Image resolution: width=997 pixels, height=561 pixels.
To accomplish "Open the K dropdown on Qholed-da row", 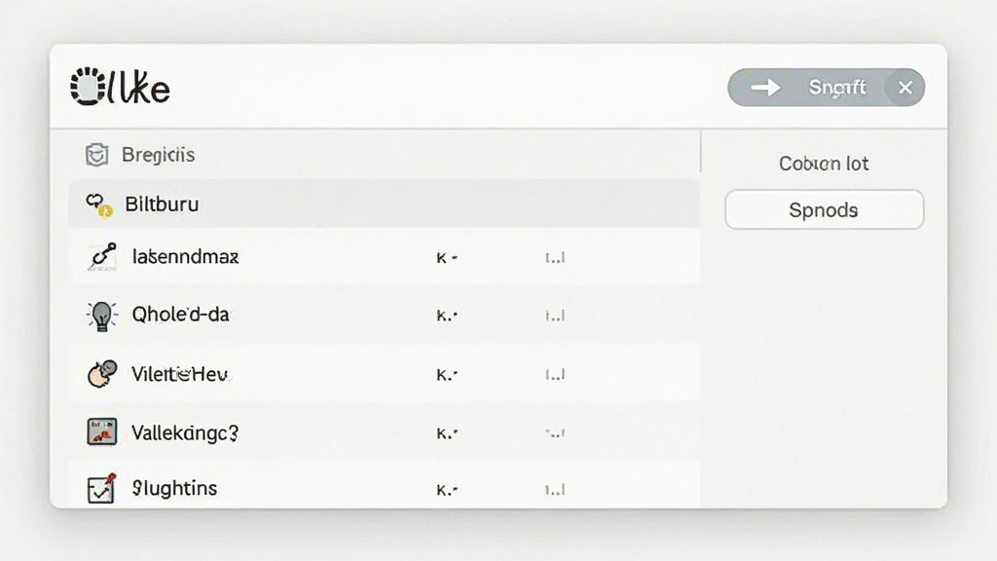I will tap(447, 316).
